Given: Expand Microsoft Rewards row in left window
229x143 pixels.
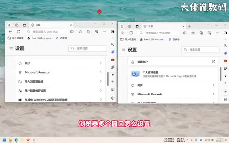Looking at the screenshot, I should [x=60, y=72].
